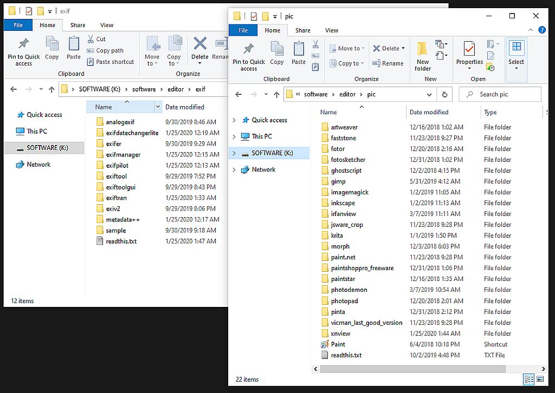Image resolution: width=555 pixels, height=393 pixels.
Task: Click the Delete X in exif window ribbon
Action: (200, 44)
